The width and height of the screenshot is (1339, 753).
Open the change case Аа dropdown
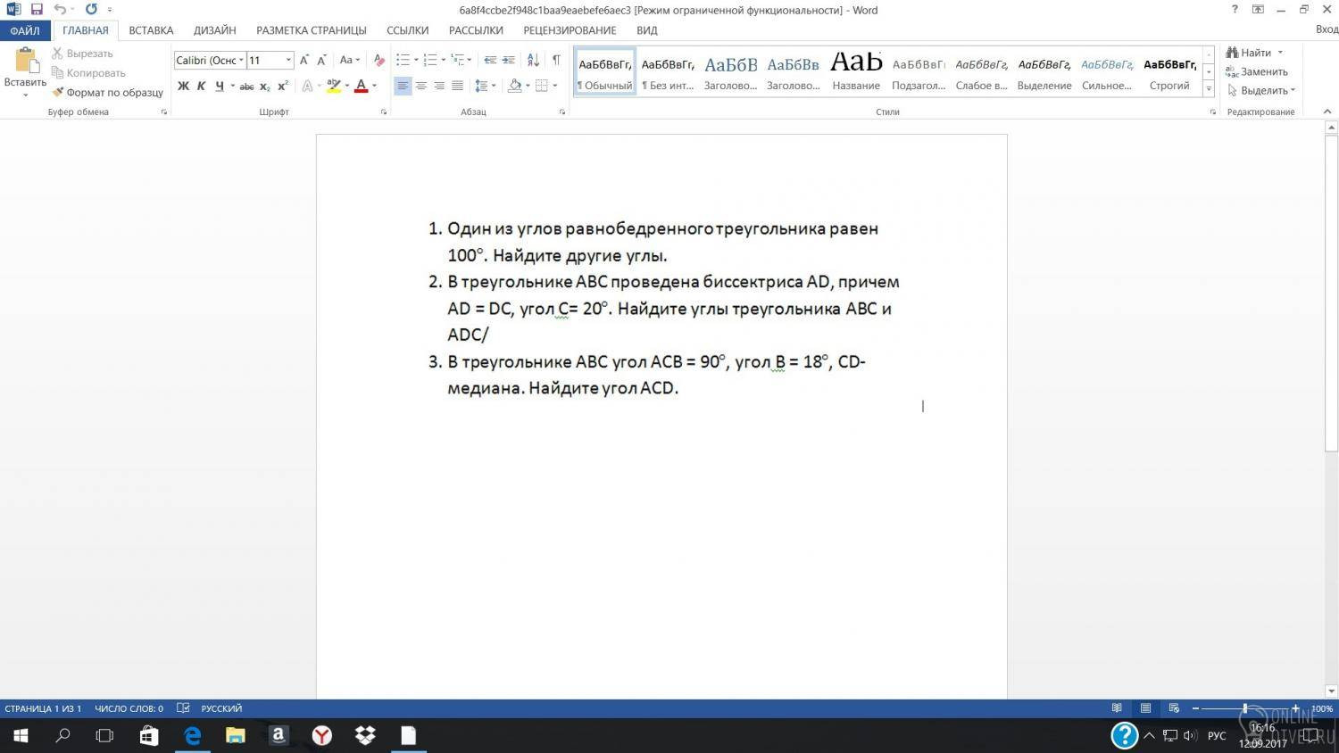click(349, 60)
